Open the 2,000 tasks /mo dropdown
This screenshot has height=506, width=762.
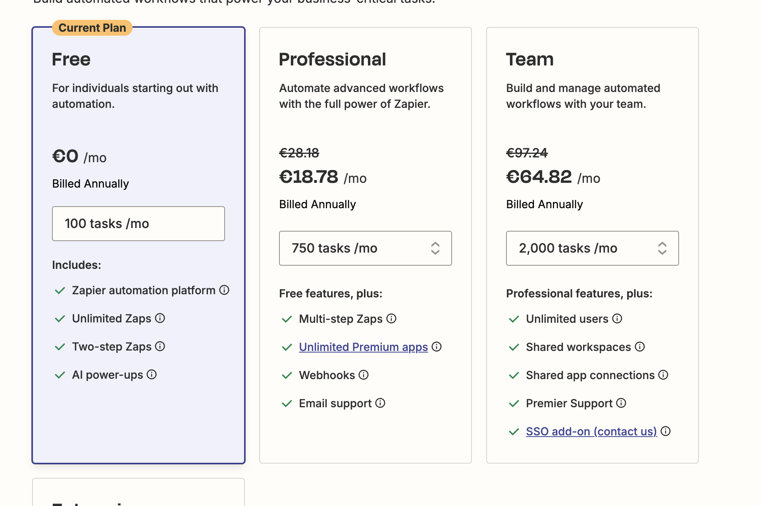point(584,248)
